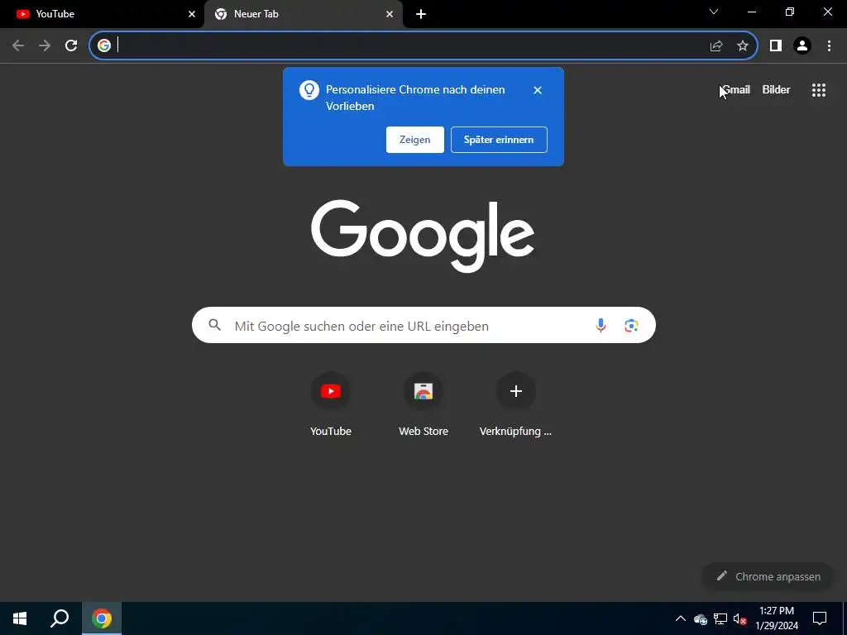This screenshot has width=847, height=635.
Task: Expand the tab search chevron
Action: (714, 12)
